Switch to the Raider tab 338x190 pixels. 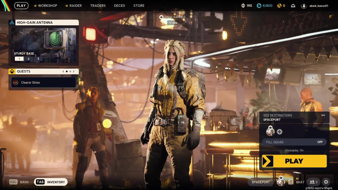click(73, 6)
